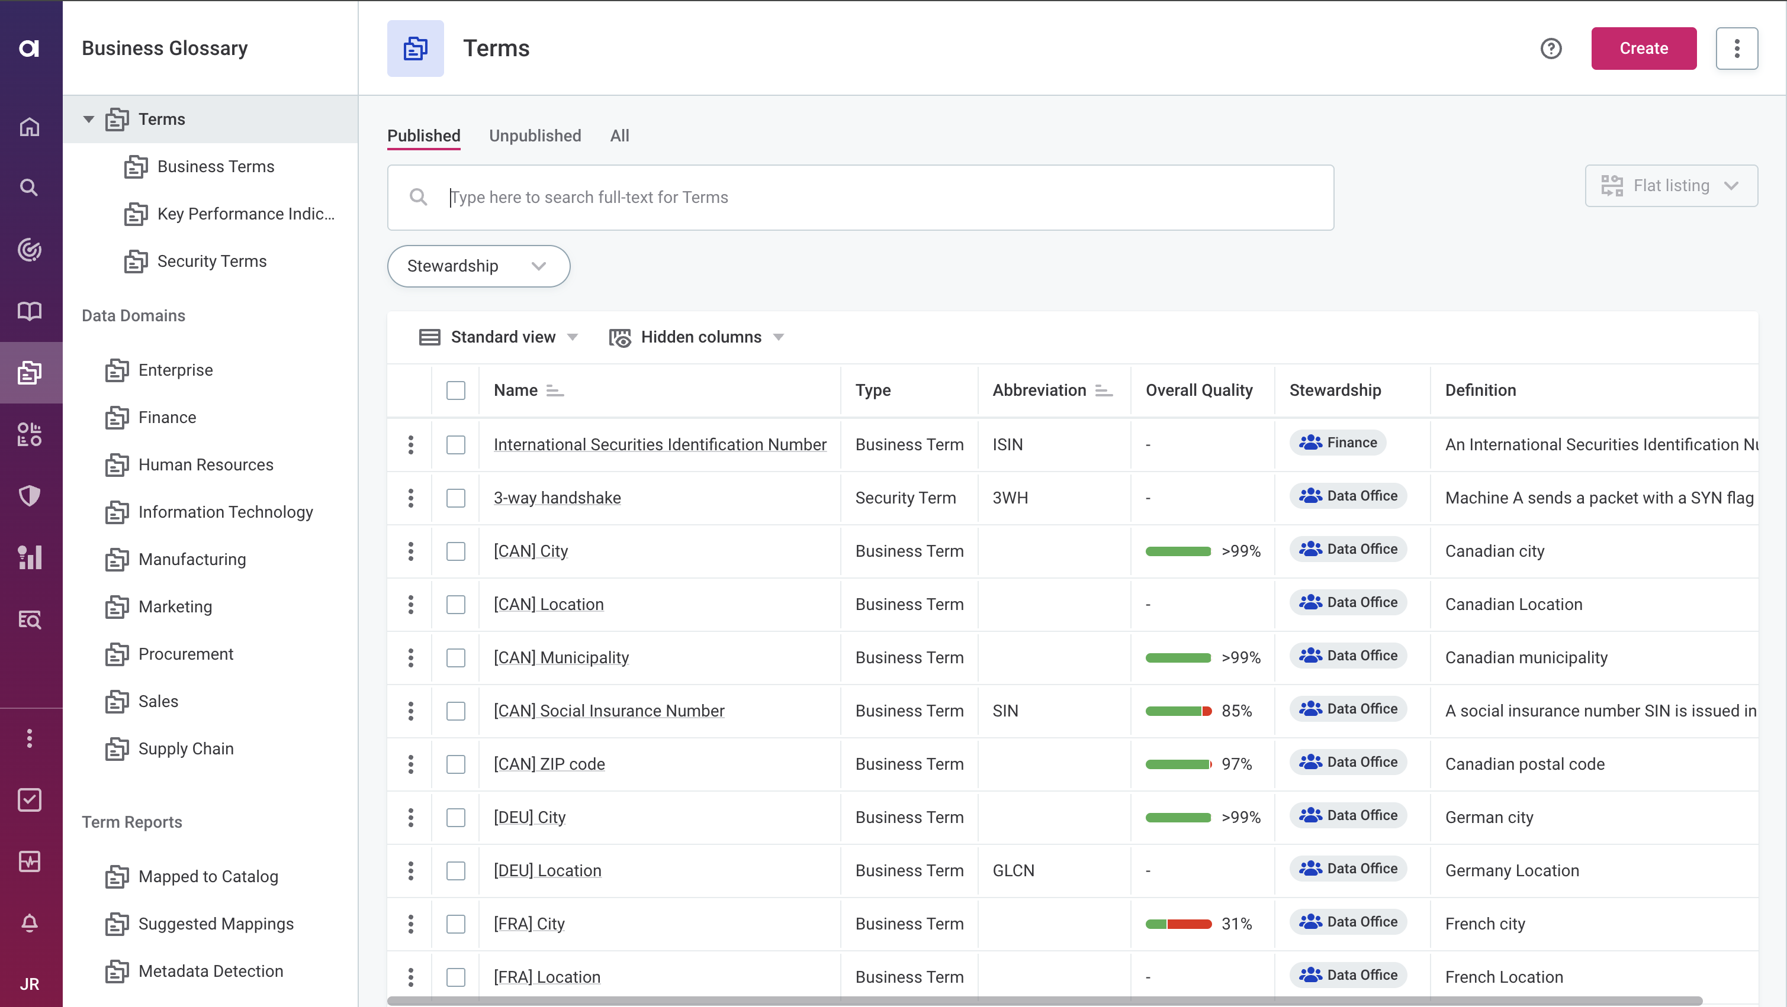Toggle the select-all checkbox in header

click(x=456, y=390)
